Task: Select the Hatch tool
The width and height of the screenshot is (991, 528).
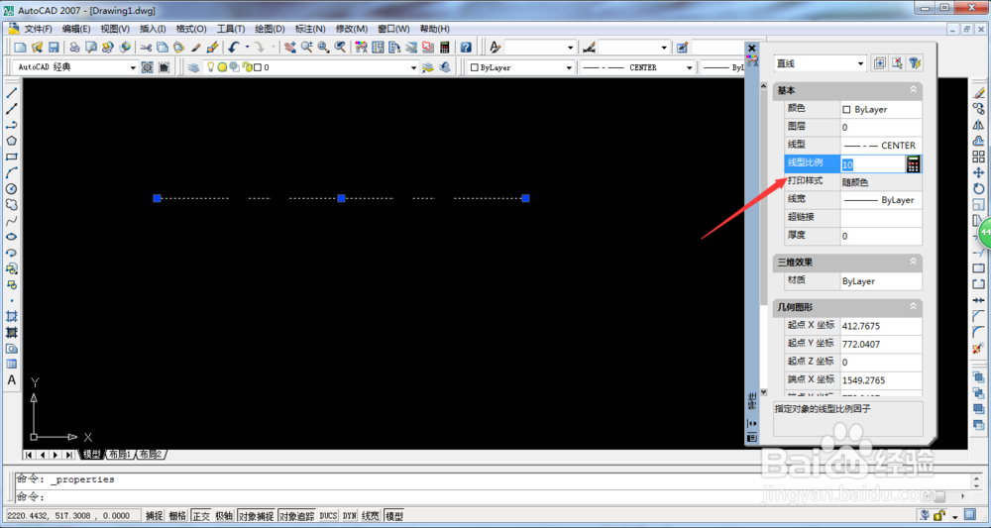Action: 11,315
